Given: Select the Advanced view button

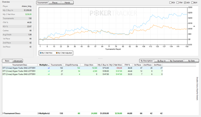Looking at the screenshot, I should pos(18,61).
